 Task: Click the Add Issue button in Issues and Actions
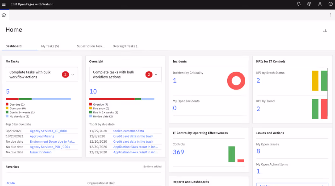pyautogui.click(x=292, y=184)
